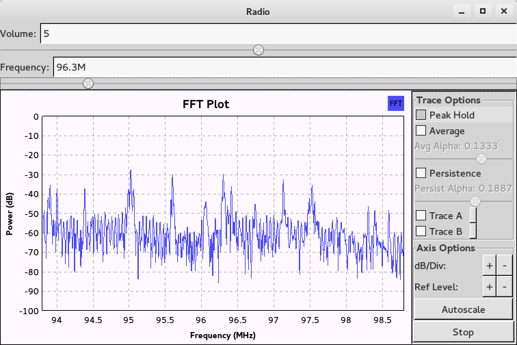Stop the FFT plot
The width and height of the screenshot is (517, 345).
[463, 332]
